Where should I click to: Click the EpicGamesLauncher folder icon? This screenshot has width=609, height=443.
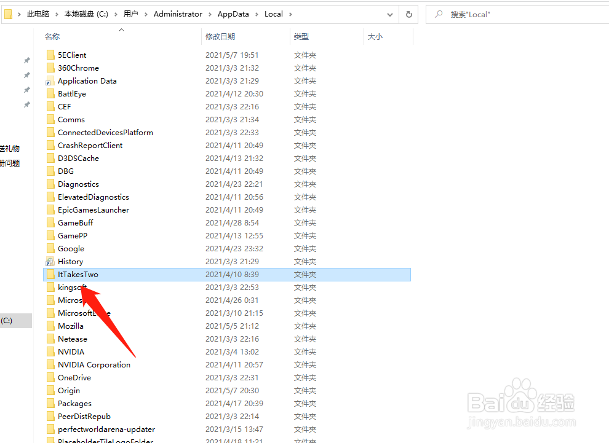click(x=50, y=210)
